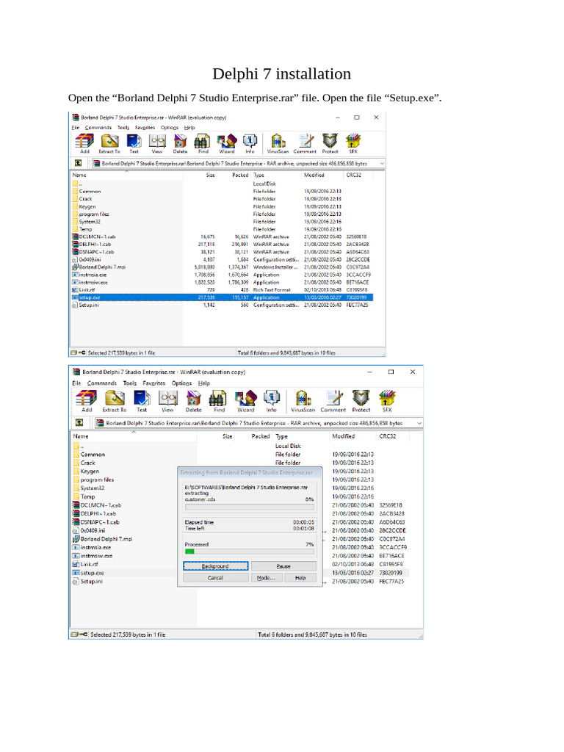Sort by Modified column in lower window

(352, 436)
